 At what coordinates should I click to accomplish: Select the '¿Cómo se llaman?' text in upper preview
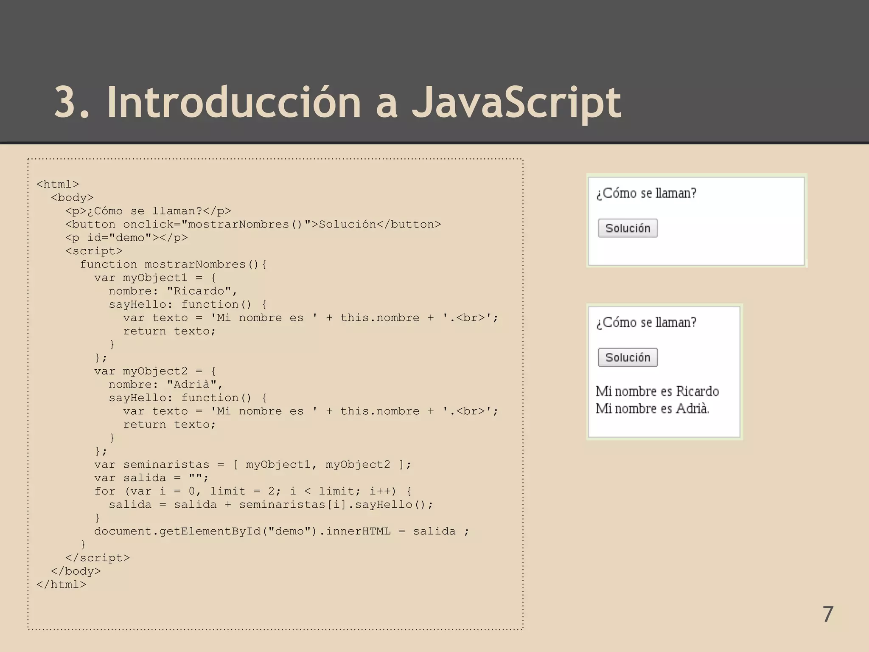point(646,193)
